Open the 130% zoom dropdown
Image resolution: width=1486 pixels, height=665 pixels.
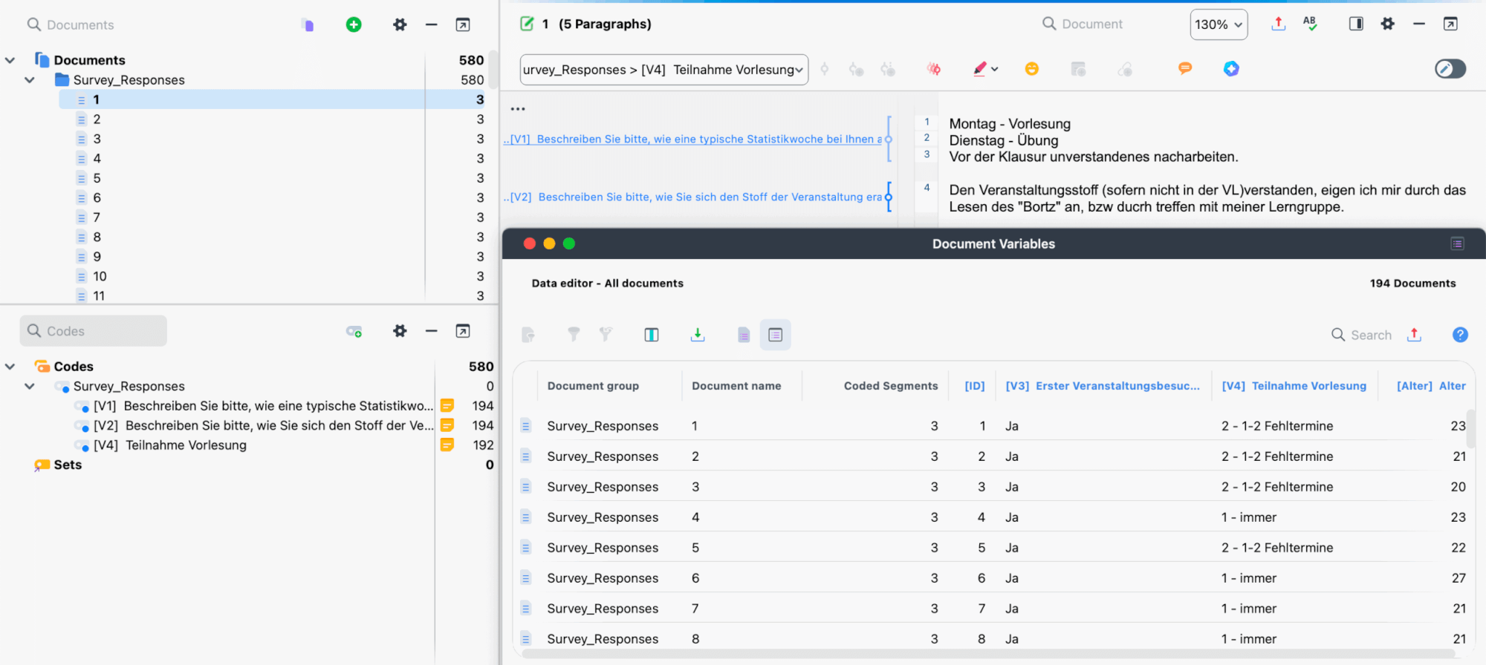pos(1219,24)
